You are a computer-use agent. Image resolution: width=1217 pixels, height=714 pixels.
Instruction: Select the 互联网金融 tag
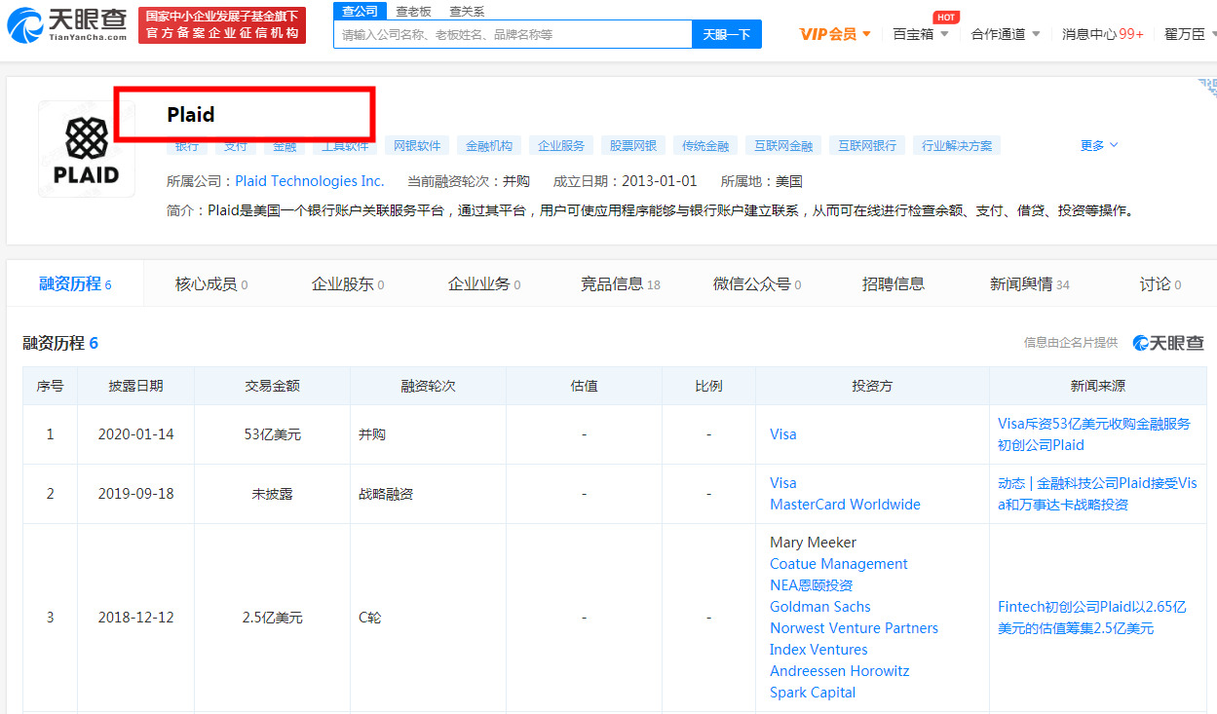783,146
